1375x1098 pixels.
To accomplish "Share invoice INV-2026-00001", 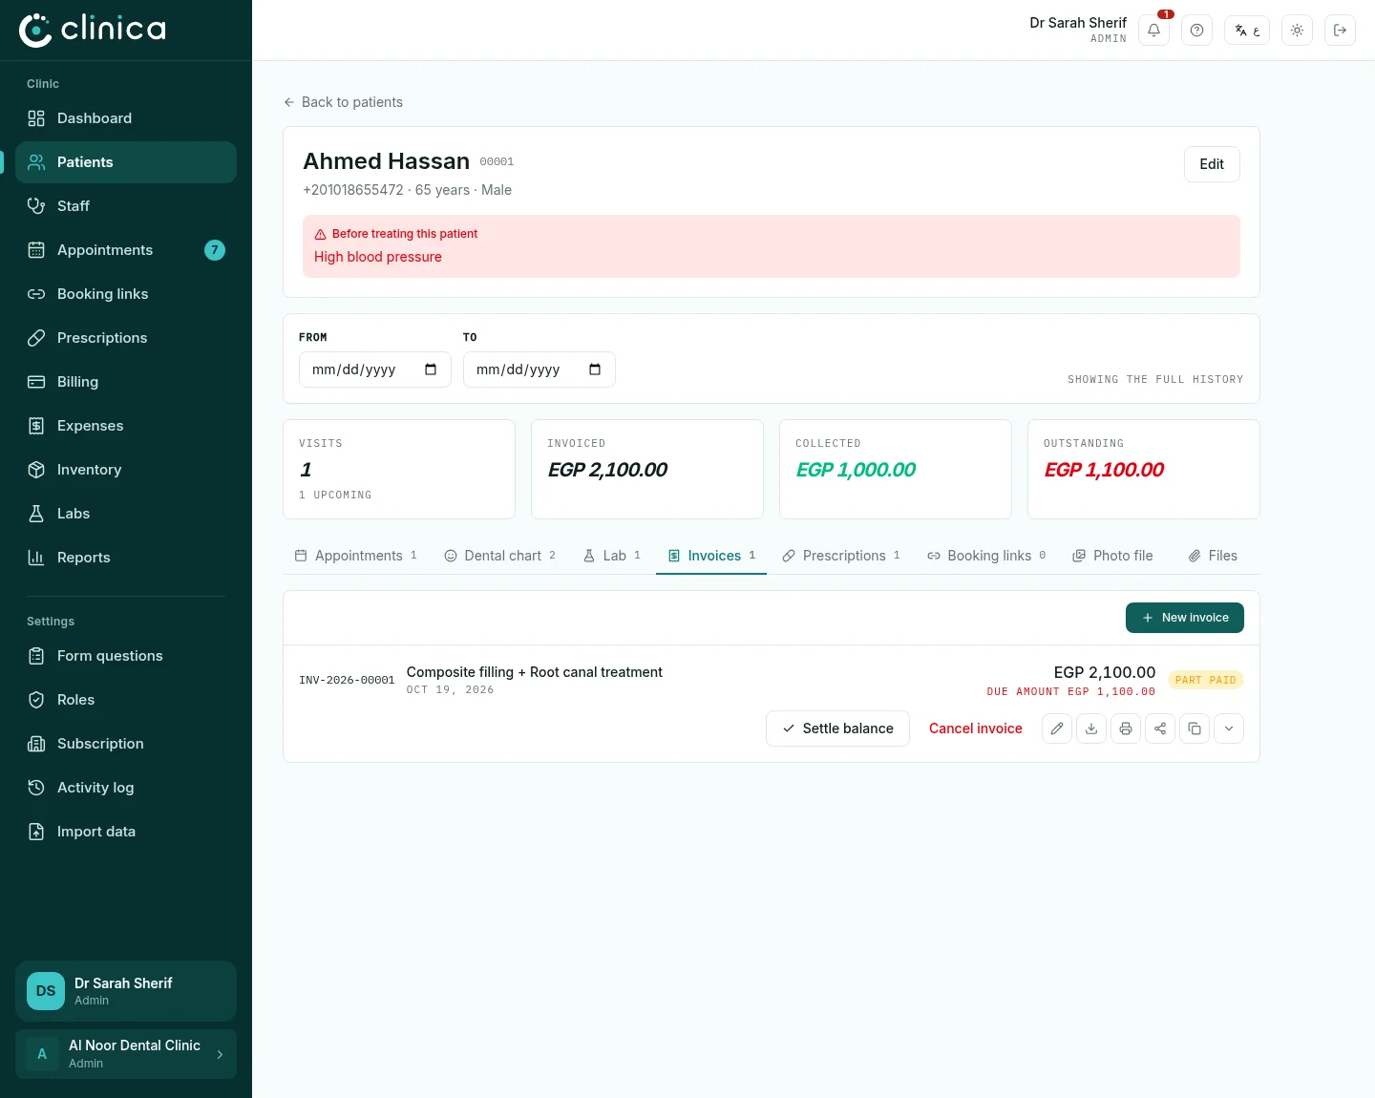I will point(1160,728).
